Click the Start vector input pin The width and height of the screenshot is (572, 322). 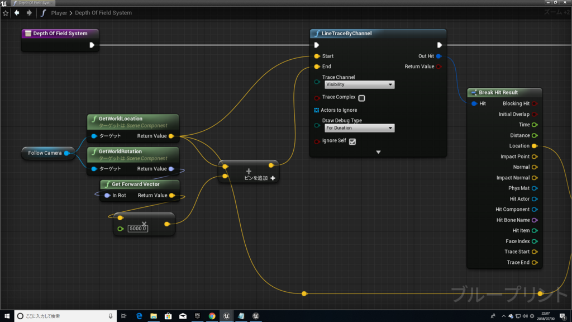tap(317, 56)
